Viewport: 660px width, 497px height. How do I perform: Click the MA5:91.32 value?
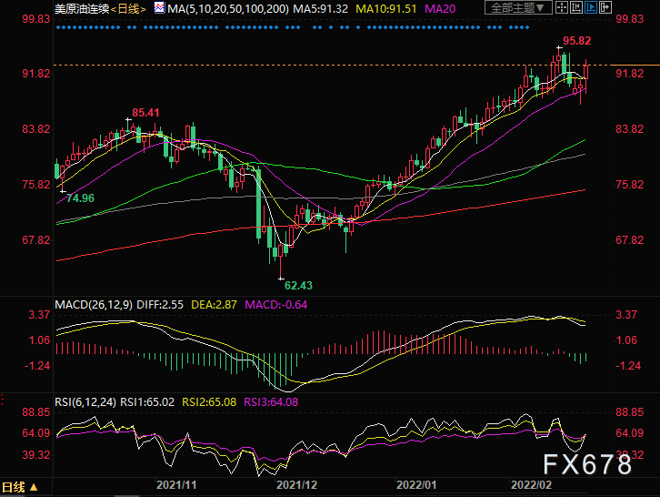(x=320, y=8)
